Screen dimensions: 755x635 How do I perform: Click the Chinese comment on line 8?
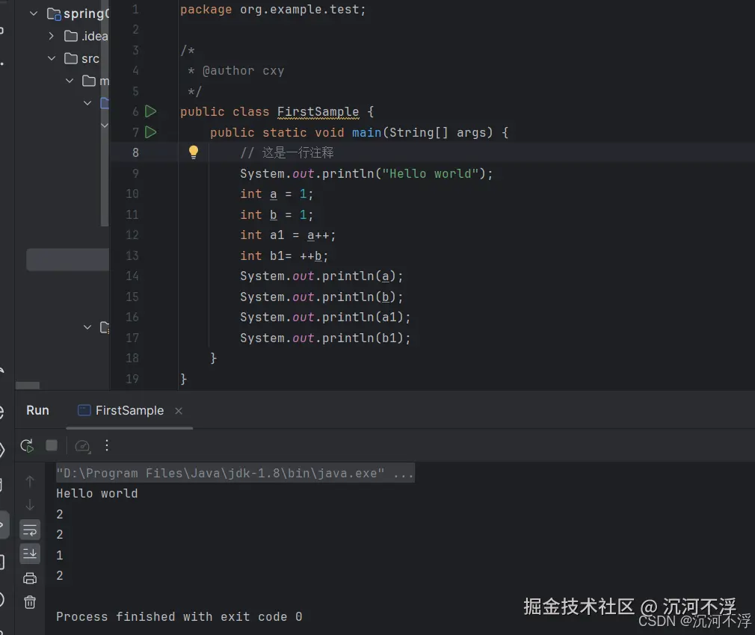click(287, 153)
